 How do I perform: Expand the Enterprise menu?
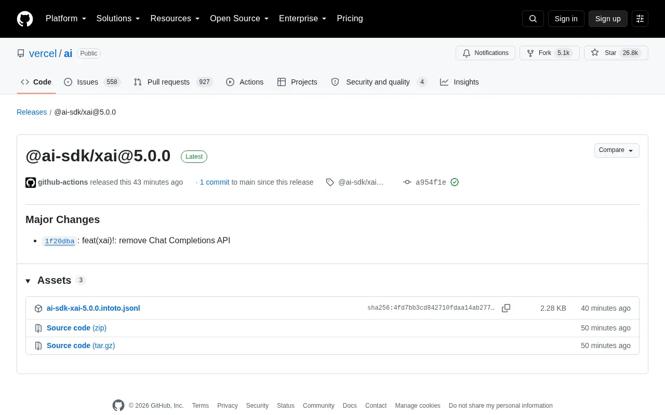[x=303, y=19]
